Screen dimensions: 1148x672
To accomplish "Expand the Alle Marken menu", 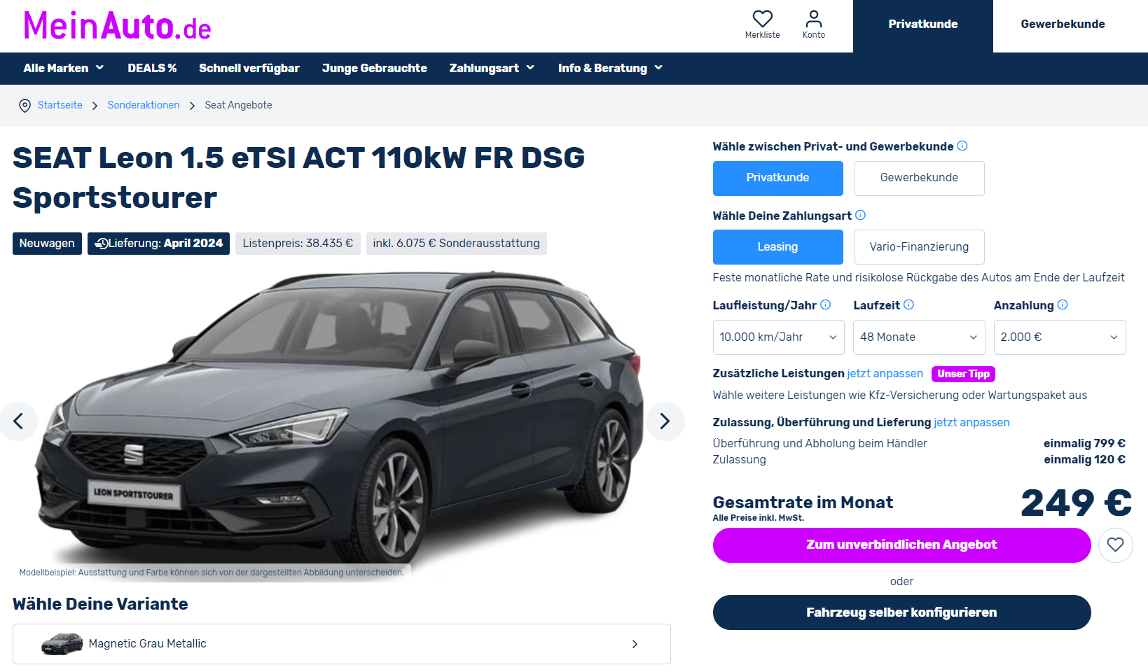I will 63,68.
